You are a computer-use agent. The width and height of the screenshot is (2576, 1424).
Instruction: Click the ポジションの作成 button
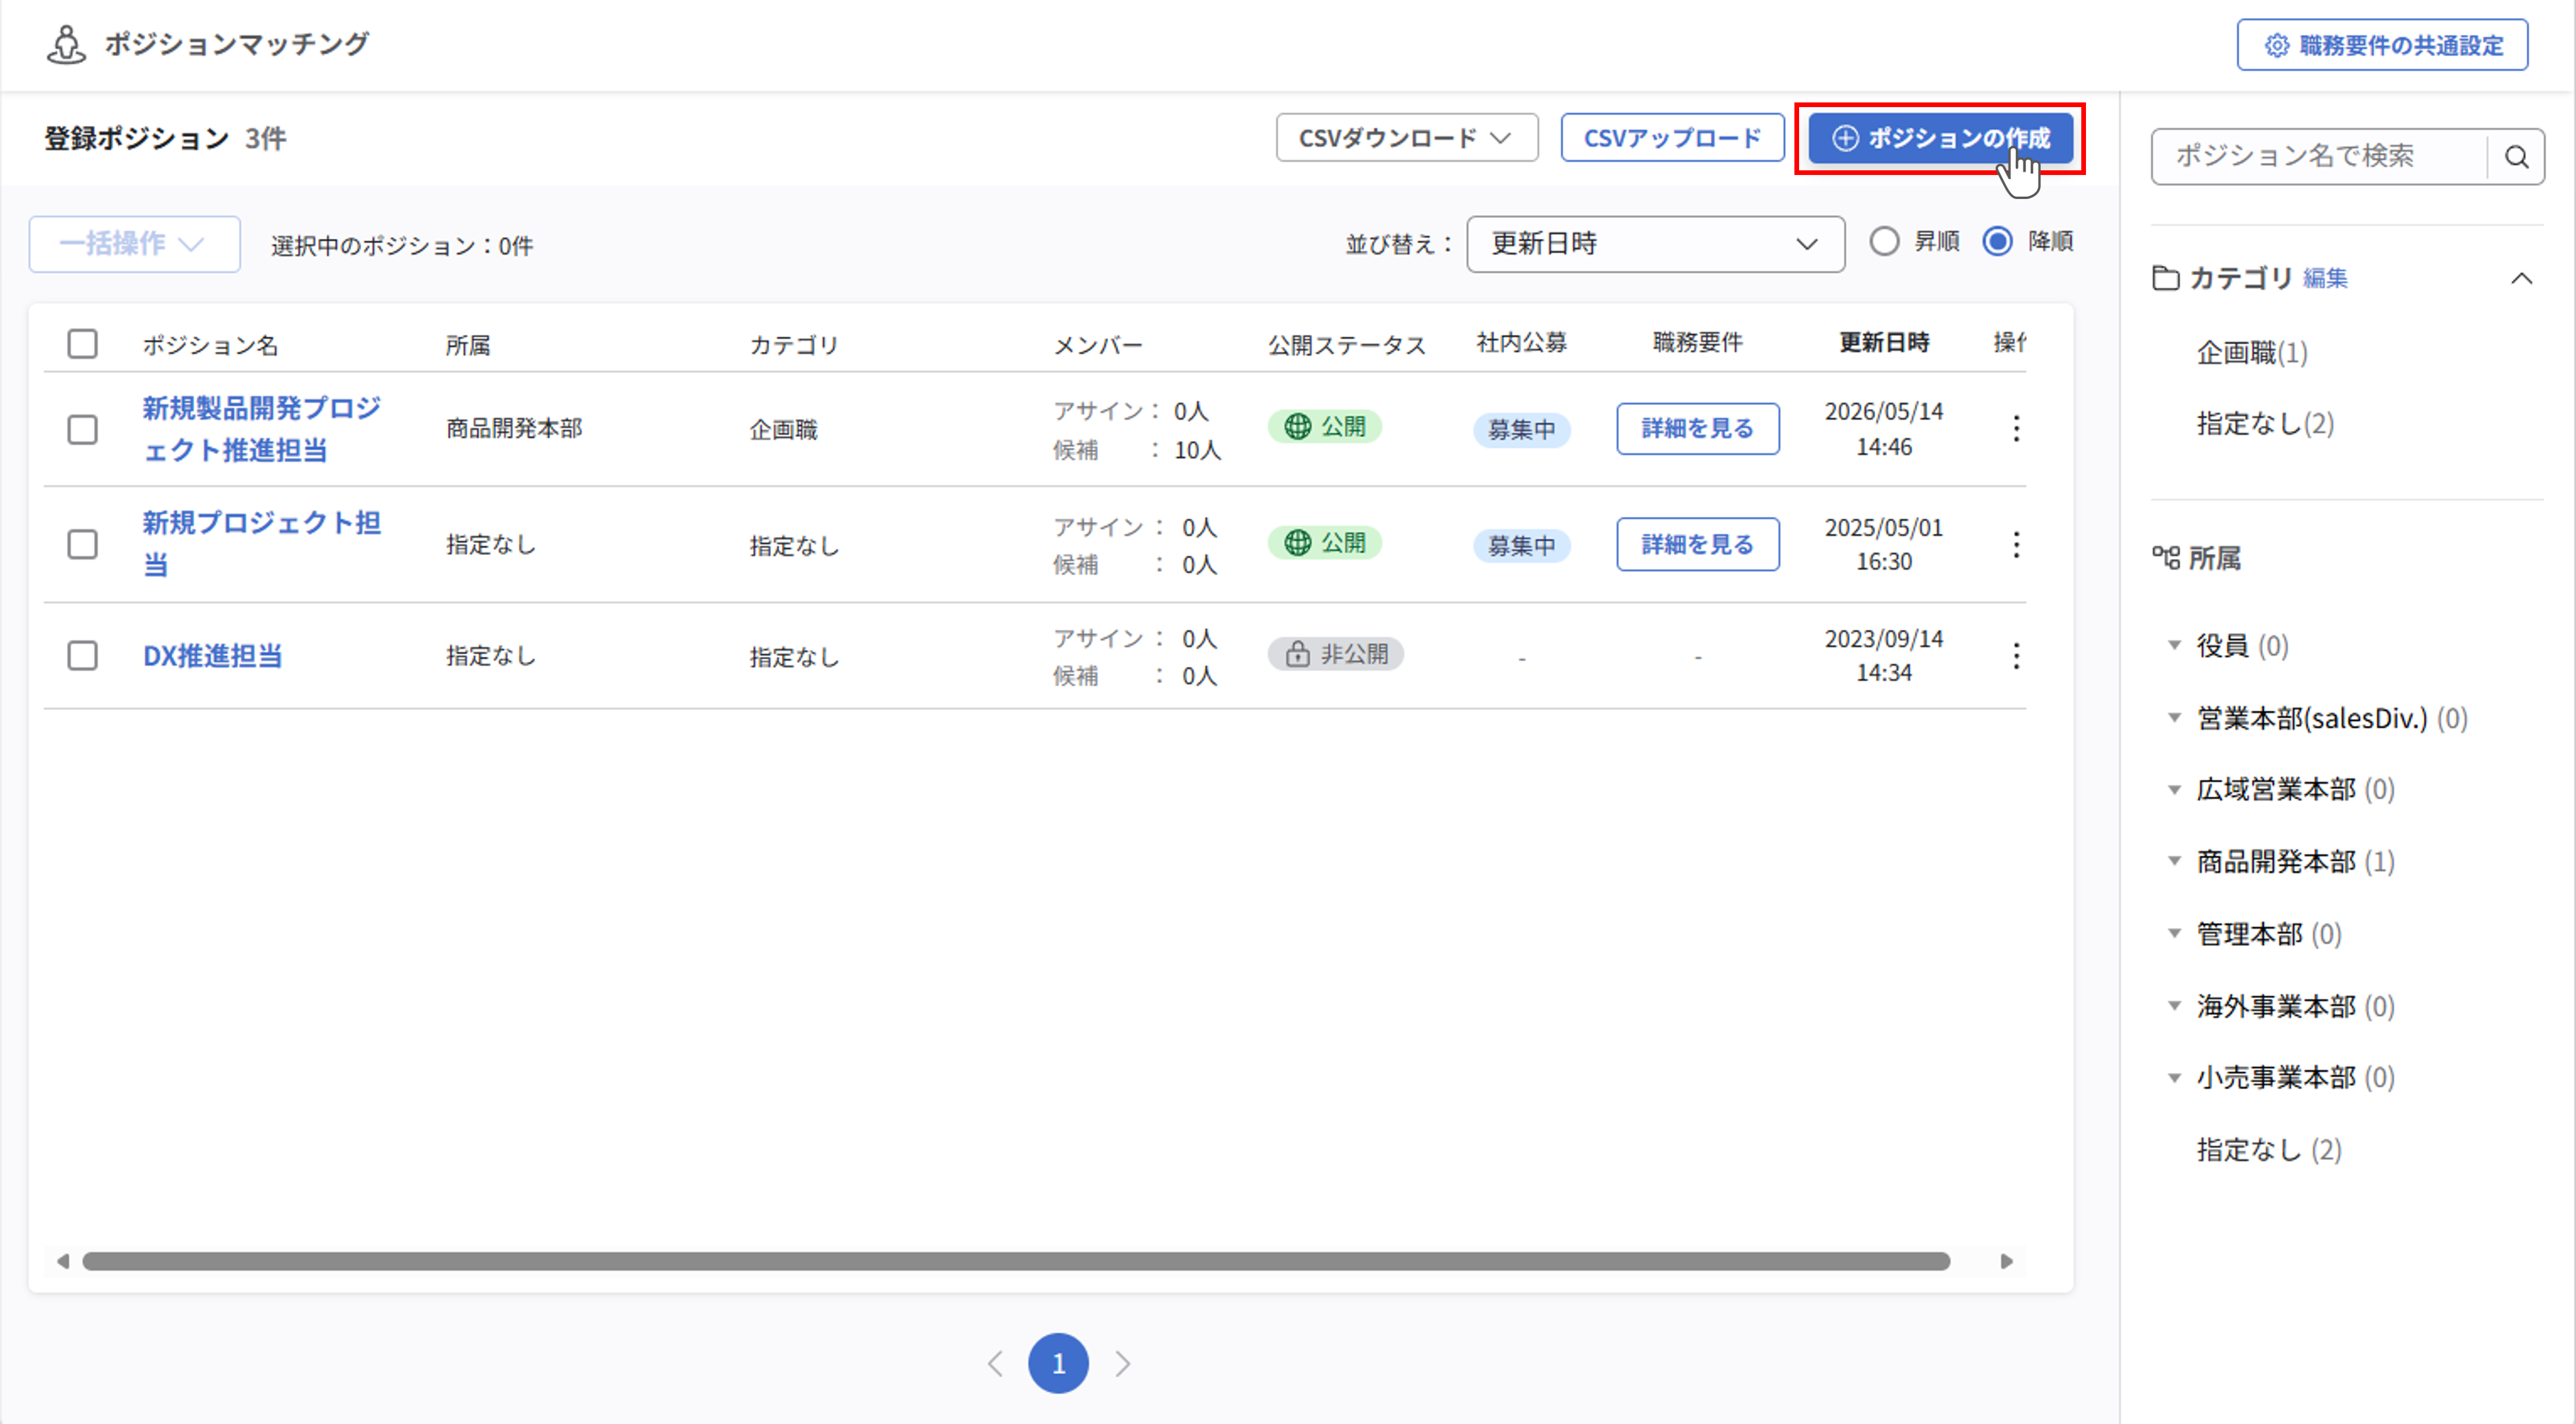pyautogui.click(x=1940, y=138)
